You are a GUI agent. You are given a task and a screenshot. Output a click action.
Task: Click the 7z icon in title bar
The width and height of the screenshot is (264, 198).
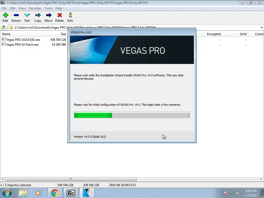pyautogui.click(x=3, y=3)
